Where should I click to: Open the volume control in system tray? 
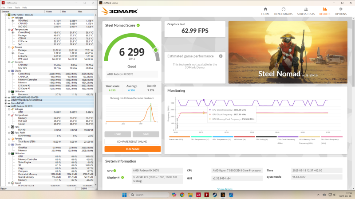pyautogui.click(x=334, y=195)
